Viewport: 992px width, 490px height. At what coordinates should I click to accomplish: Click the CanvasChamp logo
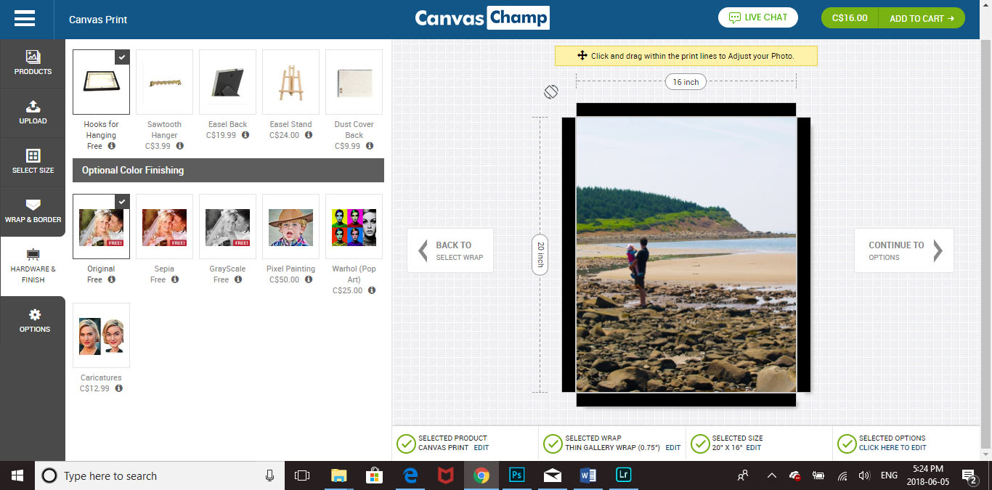point(482,18)
